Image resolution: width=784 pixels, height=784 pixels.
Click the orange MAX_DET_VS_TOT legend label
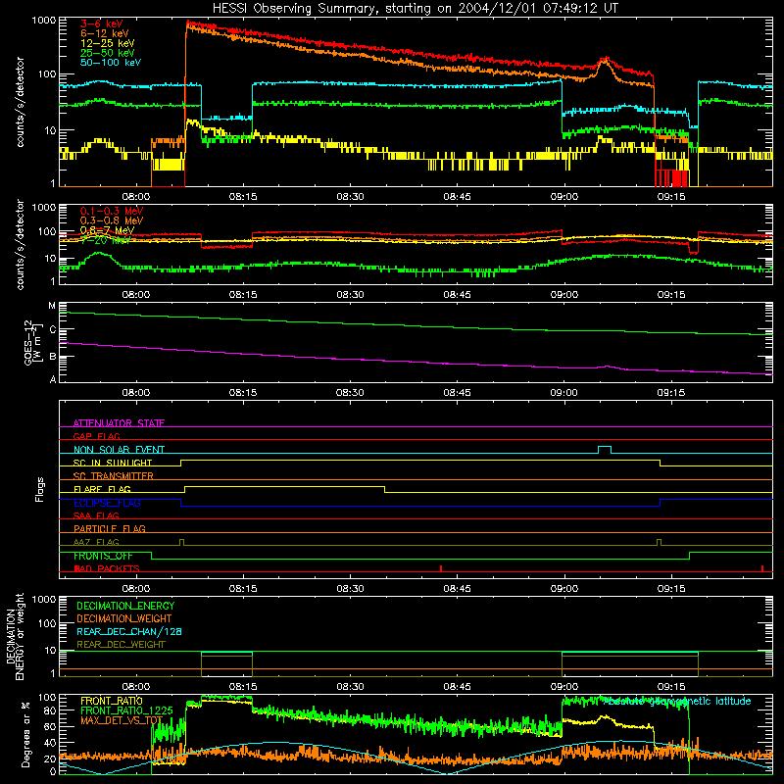(122, 720)
